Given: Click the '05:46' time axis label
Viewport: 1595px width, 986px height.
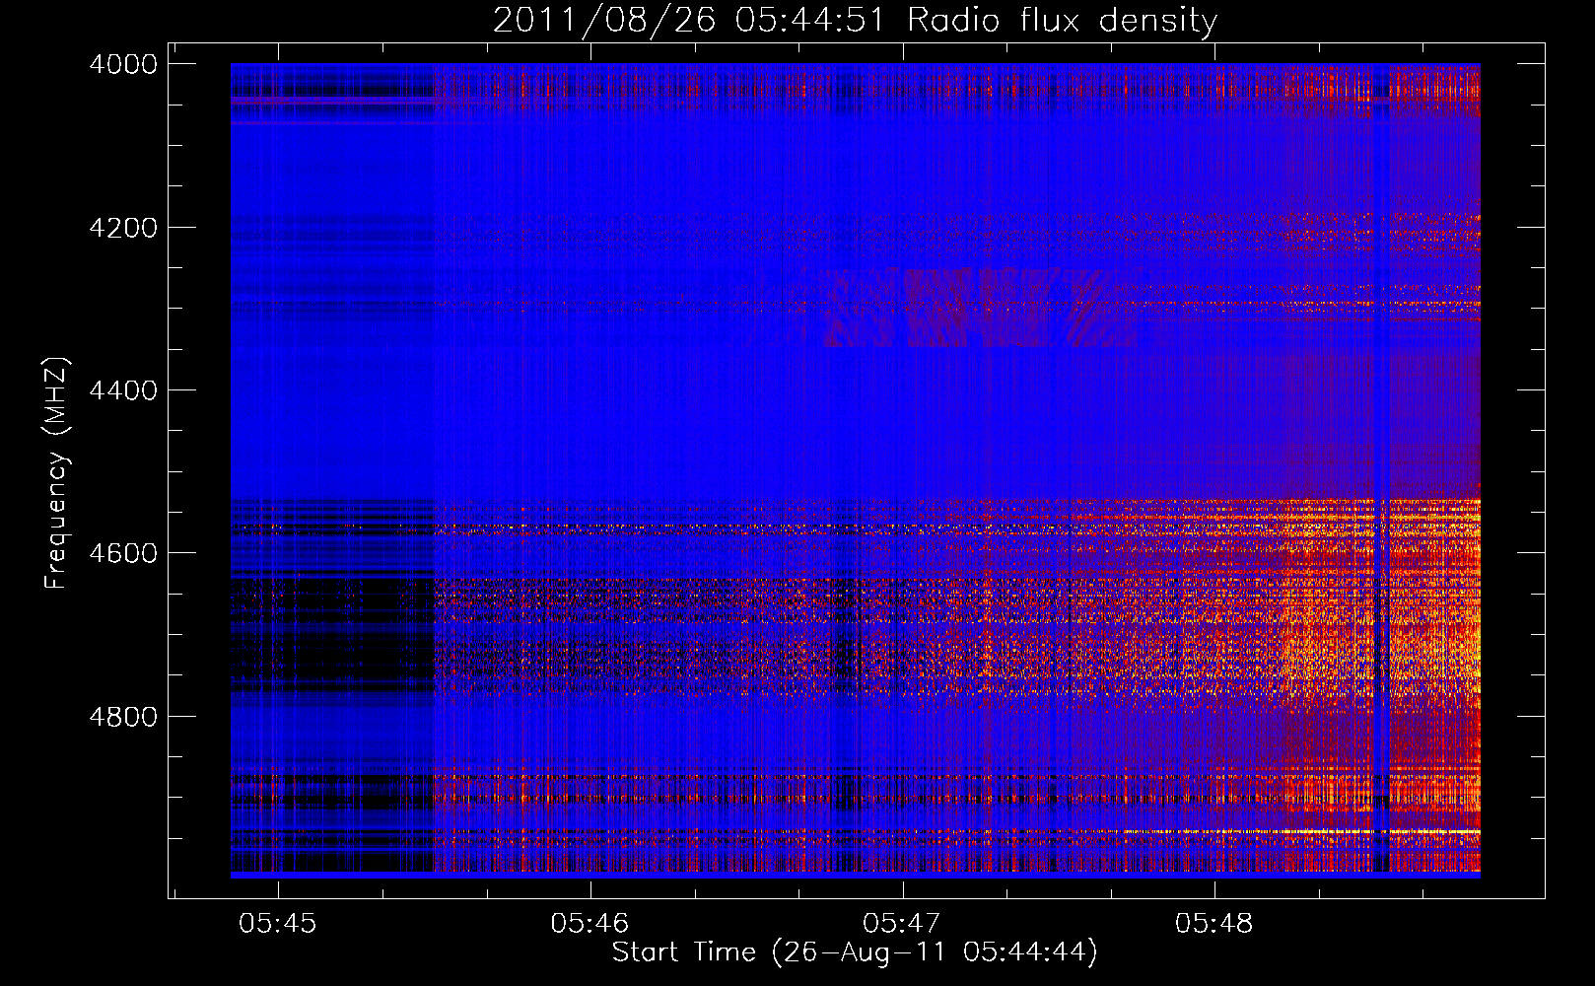Looking at the screenshot, I should tap(589, 924).
